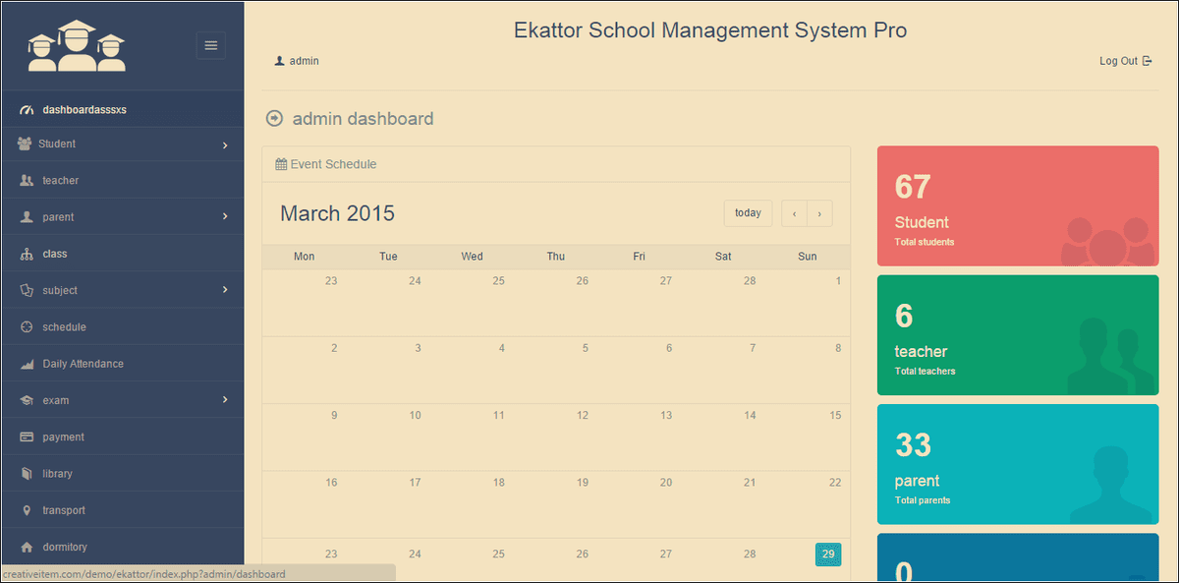Click the transport location pin icon
The width and height of the screenshot is (1179, 583).
click(x=27, y=510)
